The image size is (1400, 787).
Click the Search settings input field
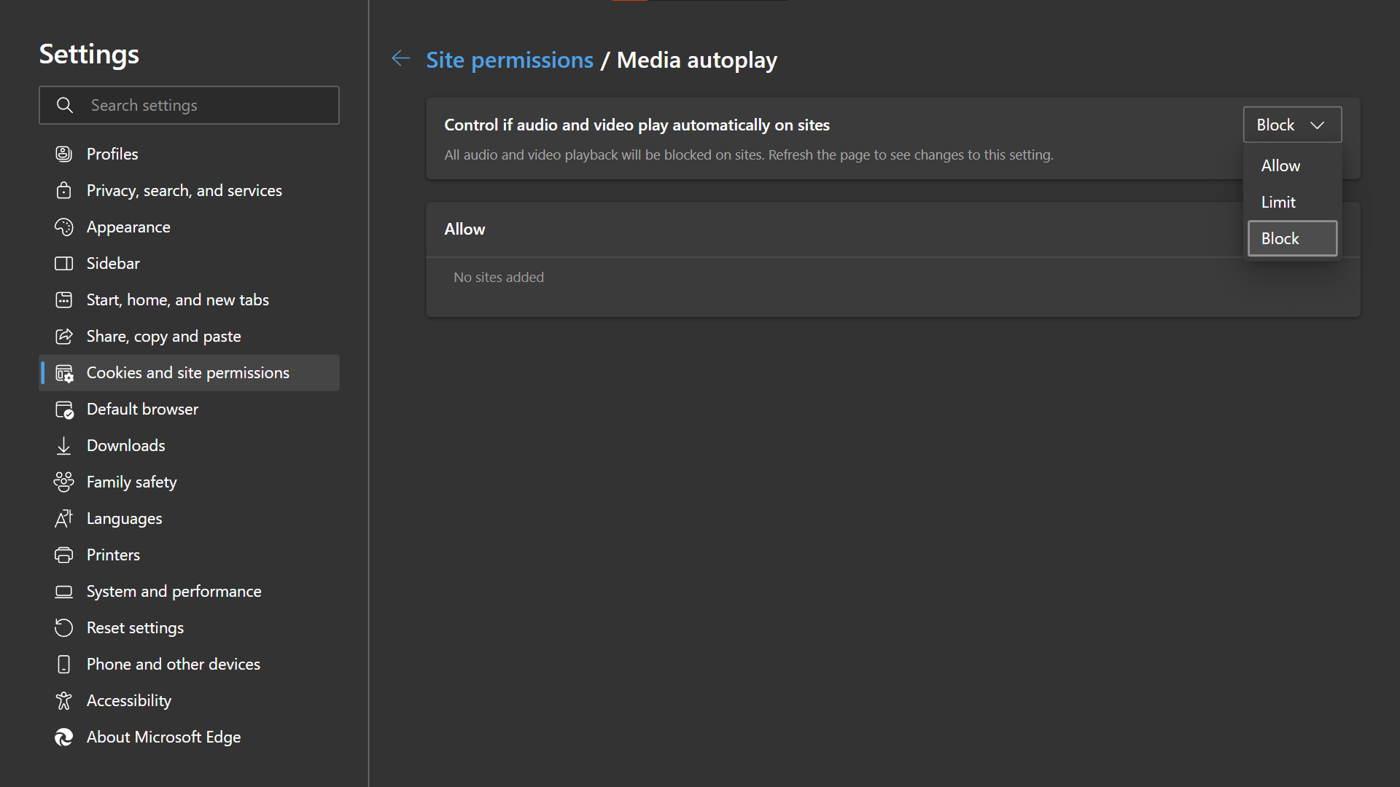click(188, 105)
